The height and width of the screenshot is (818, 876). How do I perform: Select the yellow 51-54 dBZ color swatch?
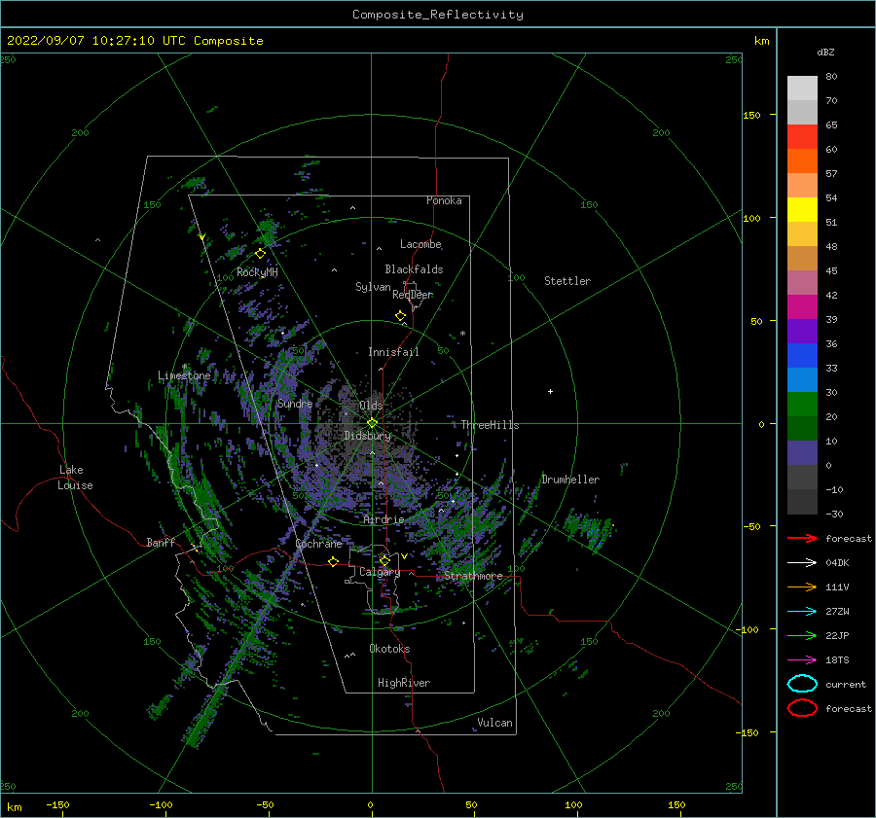tap(802, 209)
